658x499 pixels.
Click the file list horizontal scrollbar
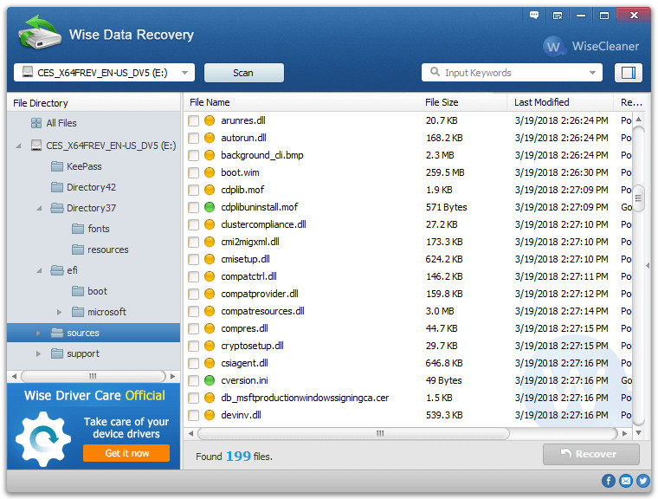(407, 433)
